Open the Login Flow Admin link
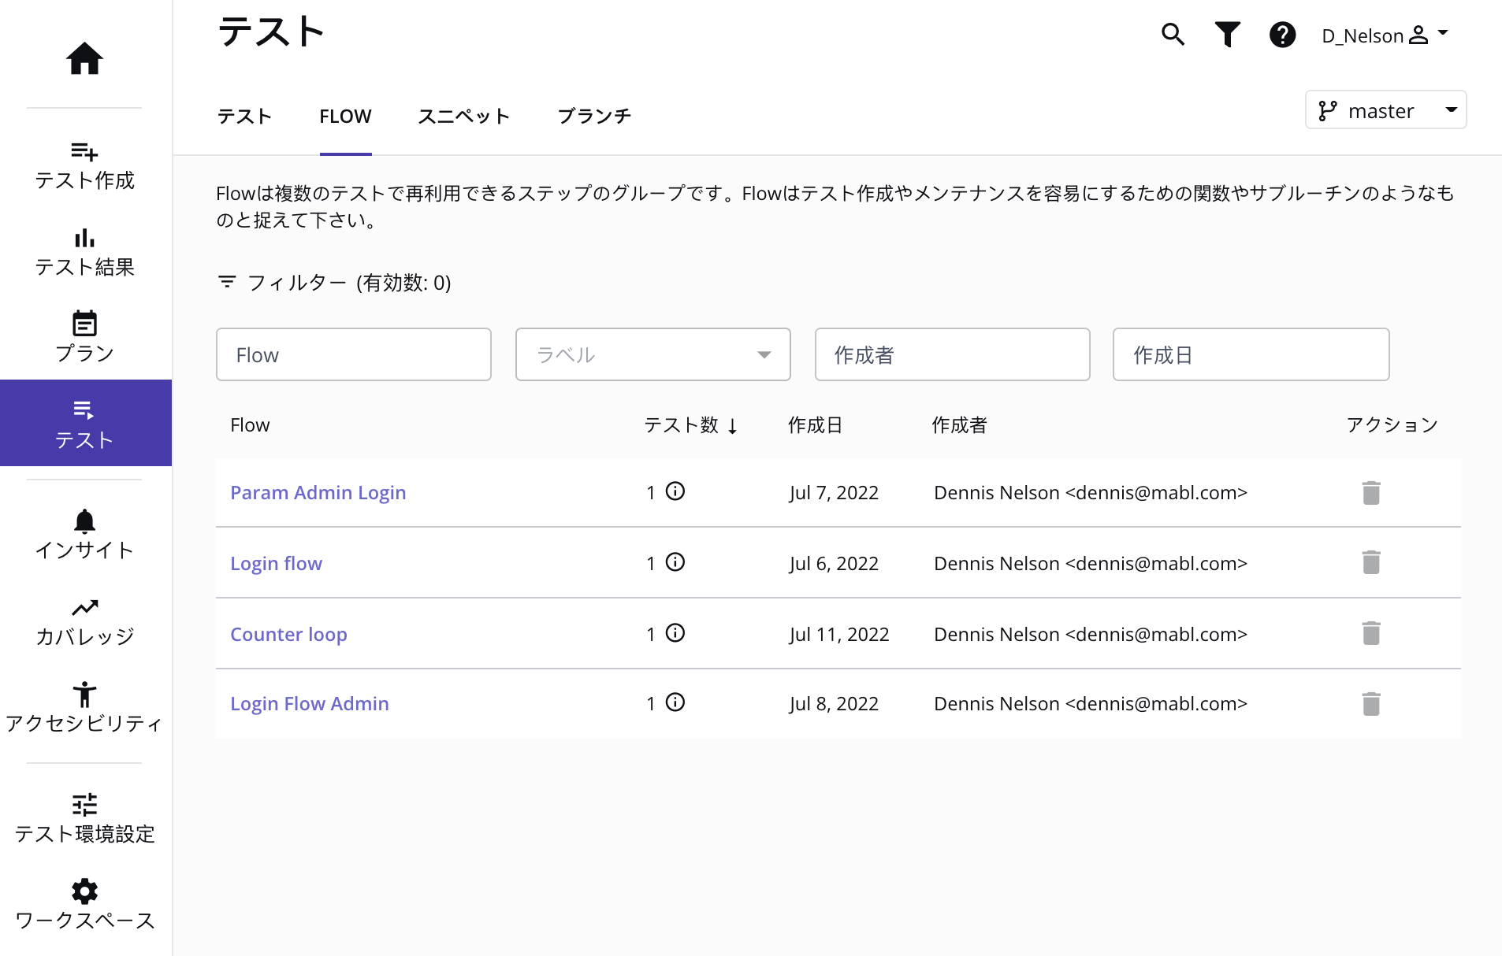Viewport: 1502px width, 956px height. [x=309, y=704]
